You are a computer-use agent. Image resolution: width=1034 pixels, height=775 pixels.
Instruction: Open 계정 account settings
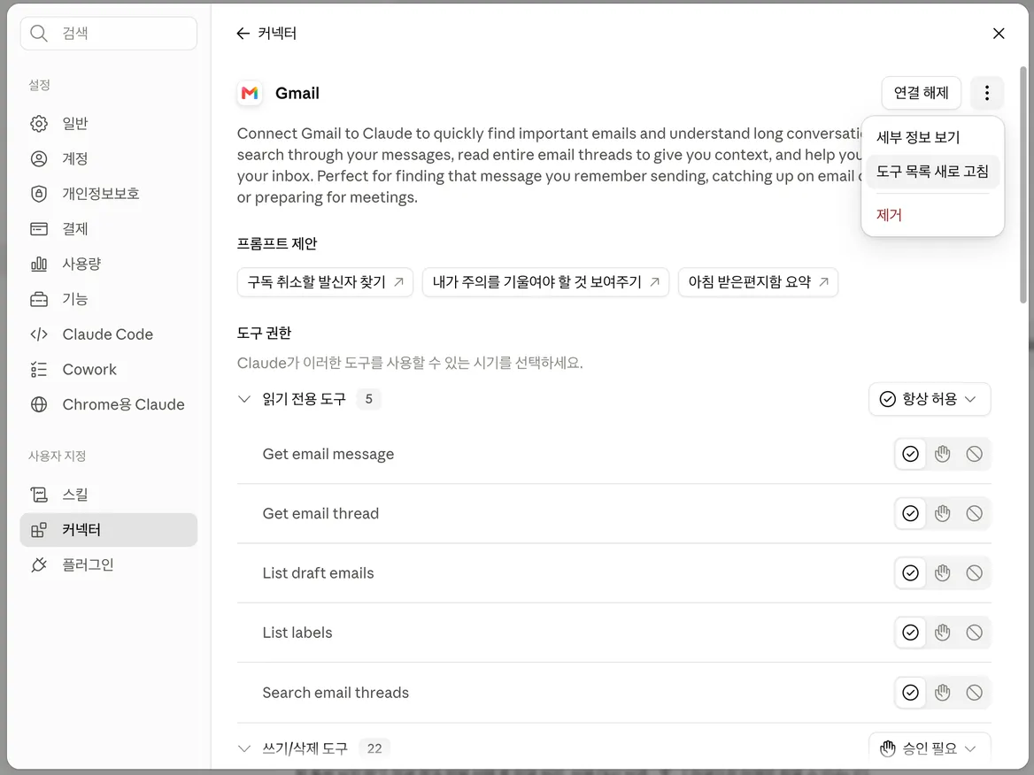pyautogui.click(x=109, y=158)
